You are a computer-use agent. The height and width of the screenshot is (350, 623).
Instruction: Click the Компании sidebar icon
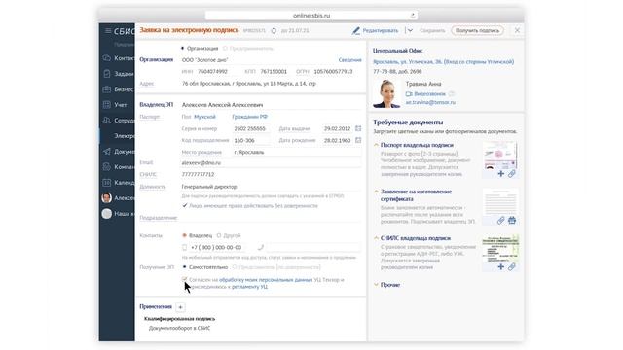pos(106,167)
